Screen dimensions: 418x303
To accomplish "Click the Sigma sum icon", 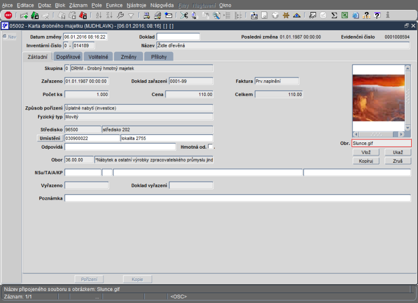I will [334, 16].
